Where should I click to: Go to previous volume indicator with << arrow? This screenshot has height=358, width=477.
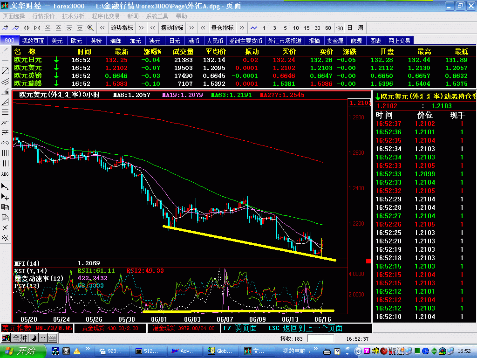point(203,28)
